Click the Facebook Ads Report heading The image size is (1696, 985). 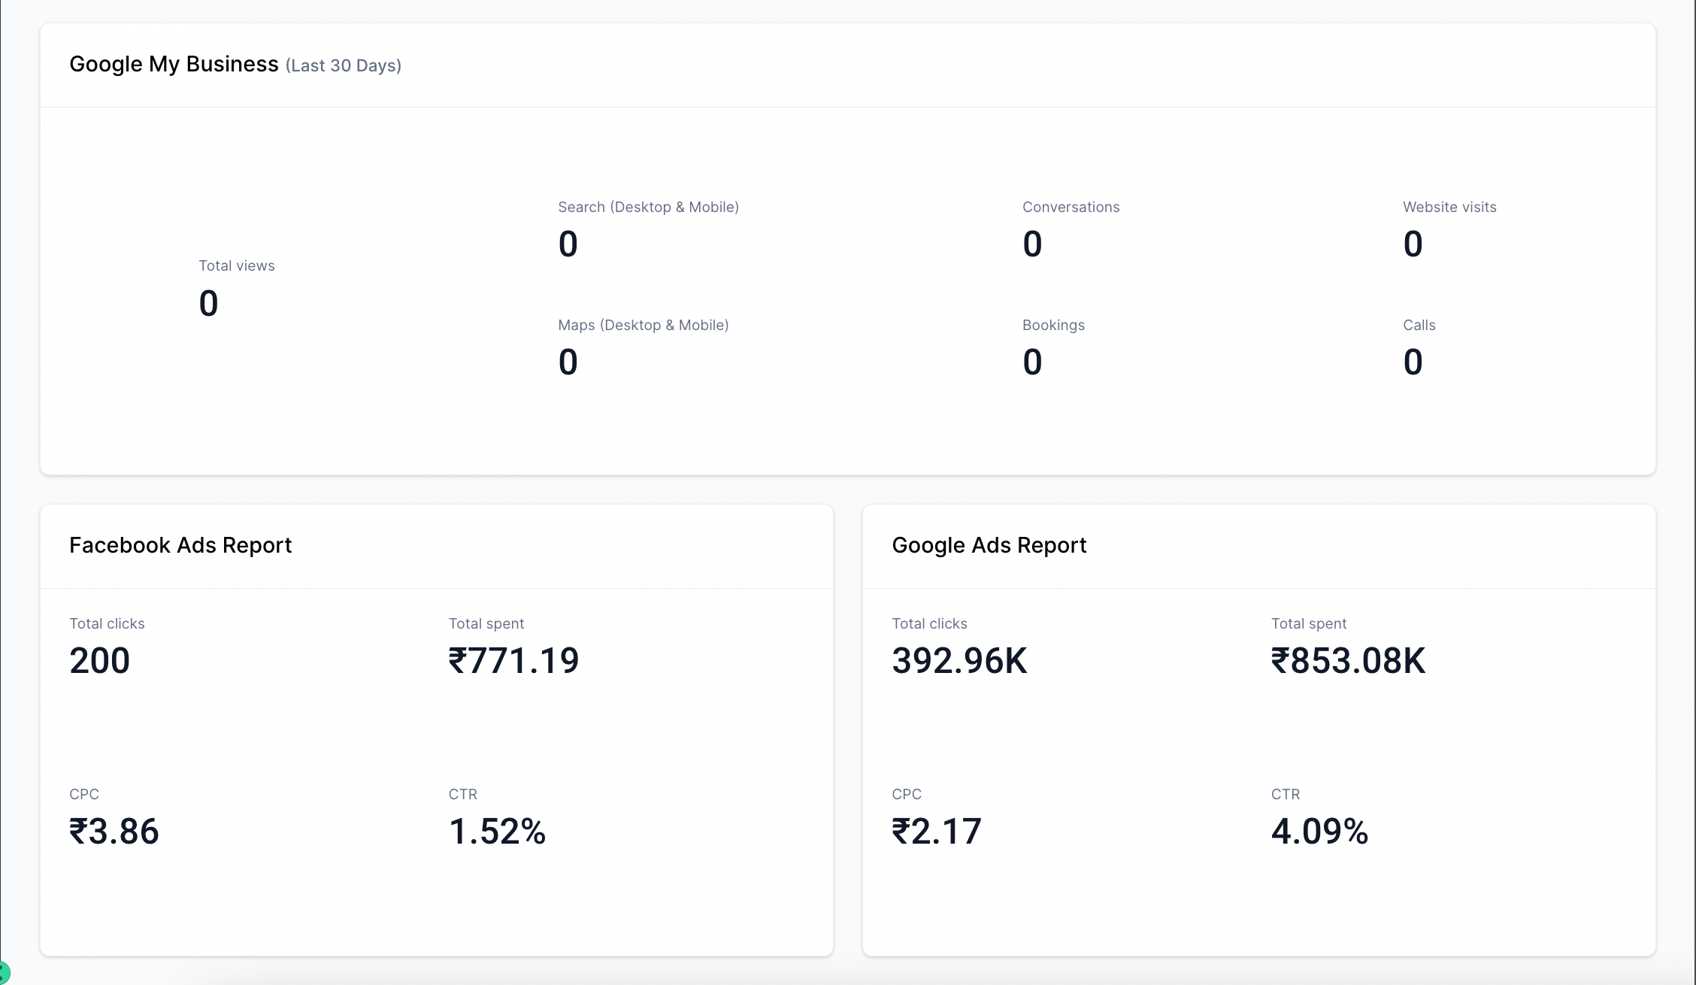[x=180, y=545]
